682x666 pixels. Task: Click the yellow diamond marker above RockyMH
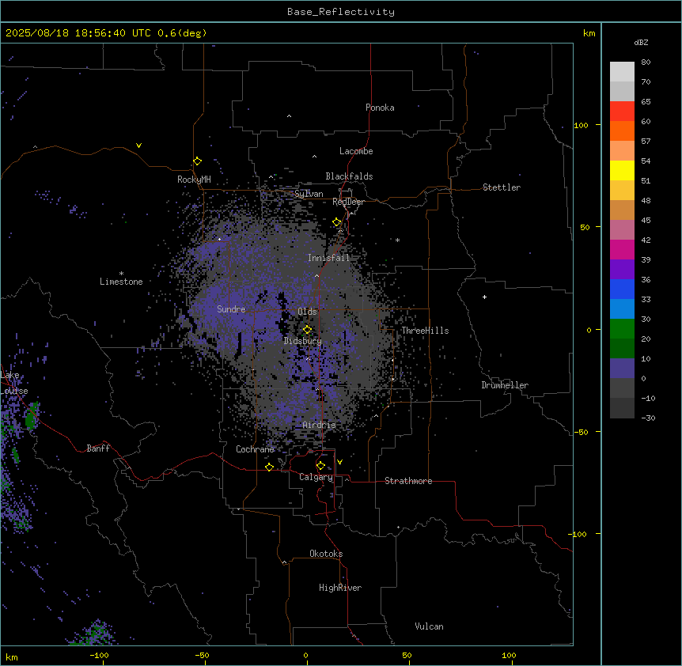pos(198,161)
